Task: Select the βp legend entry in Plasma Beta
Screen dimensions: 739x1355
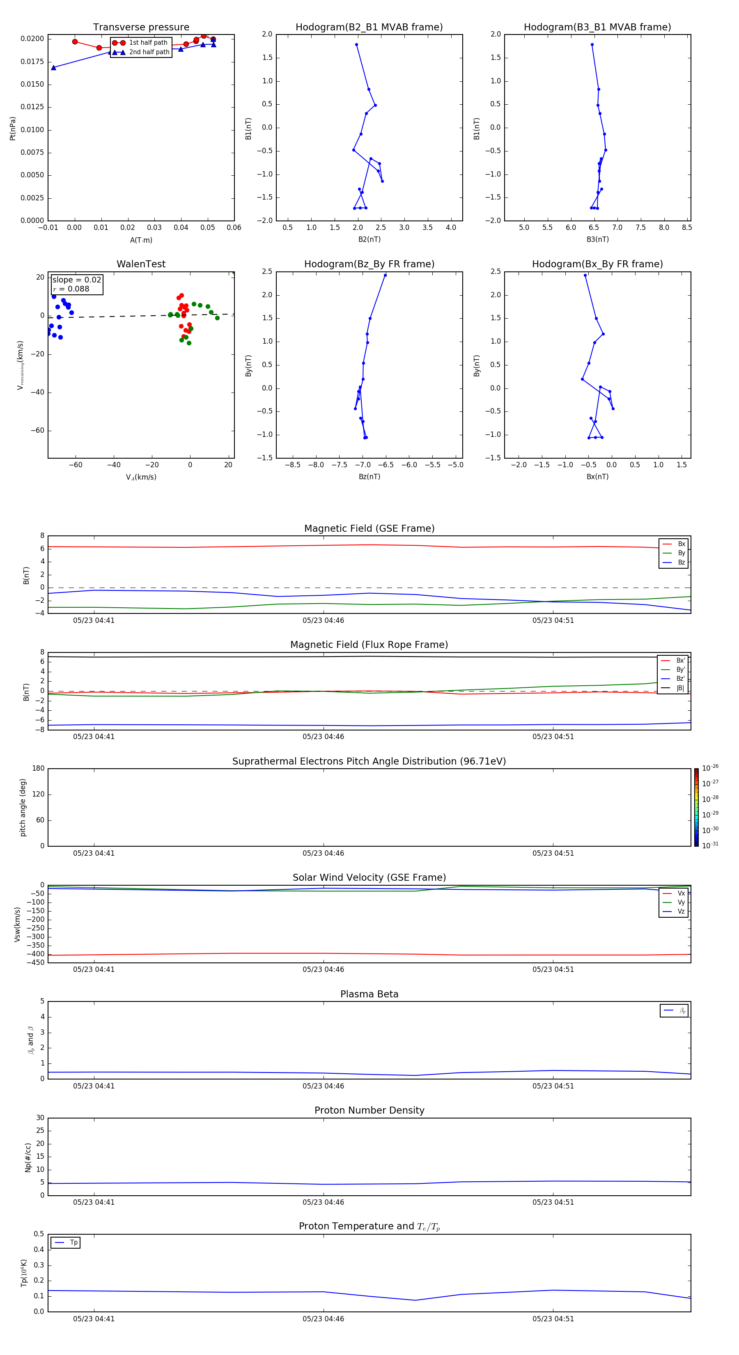Action: click(674, 1011)
